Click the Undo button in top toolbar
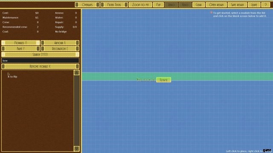The height and width of the screenshot is (153, 273). click(x=171, y=5)
